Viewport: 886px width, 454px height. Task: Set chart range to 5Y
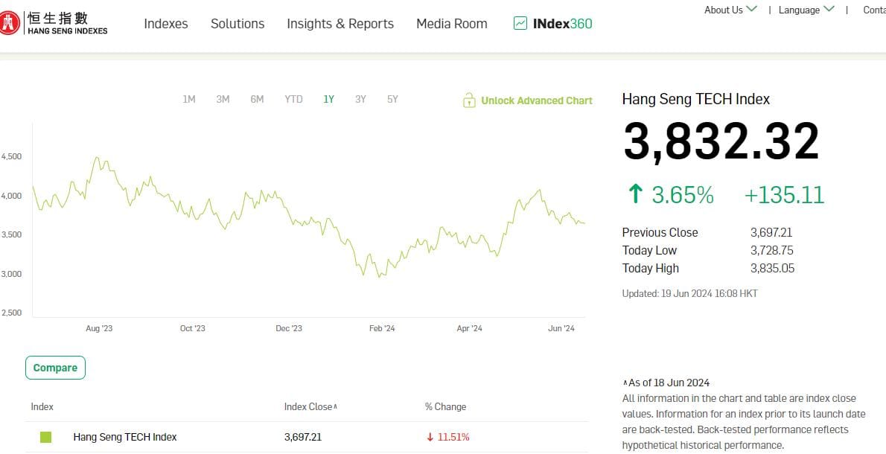click(392, 100)
